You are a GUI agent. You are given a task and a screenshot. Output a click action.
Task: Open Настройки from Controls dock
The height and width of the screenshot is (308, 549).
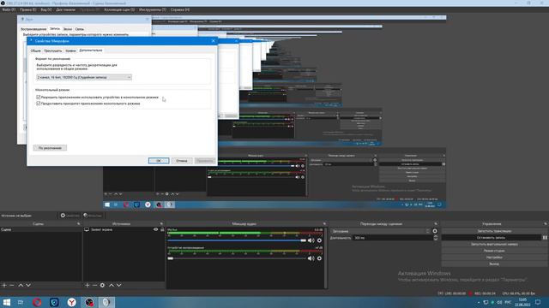[x=494, y=258]
